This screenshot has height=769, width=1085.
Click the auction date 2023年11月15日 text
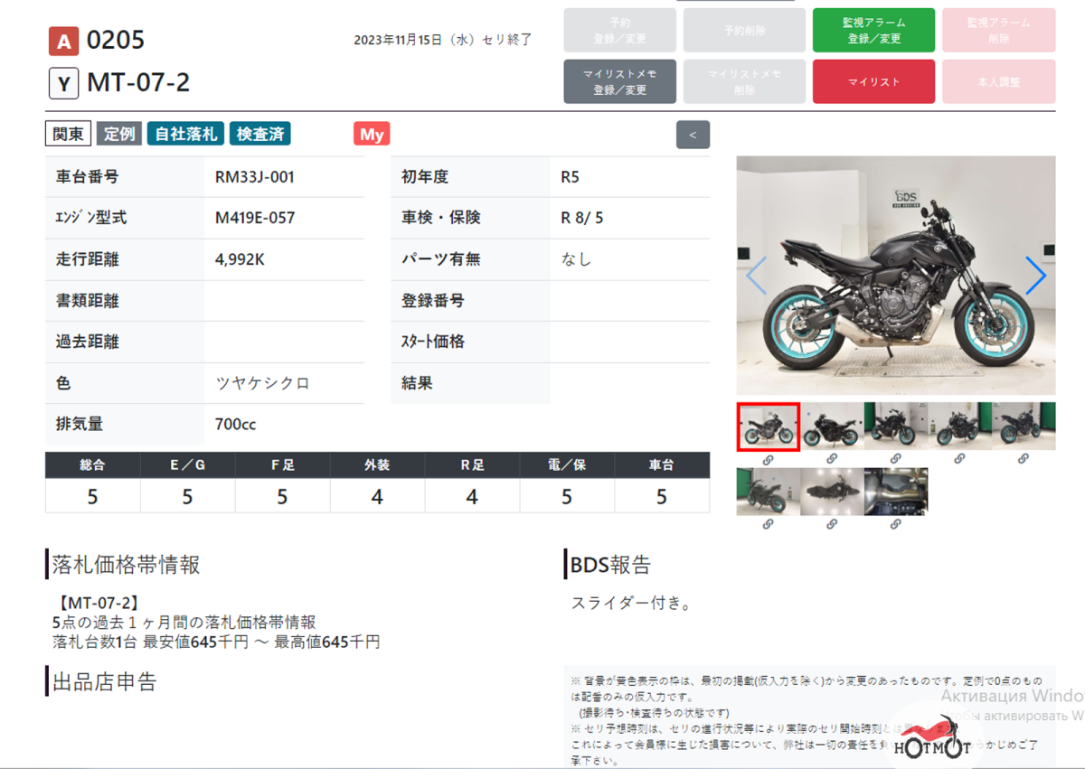(x=443, y=40)
